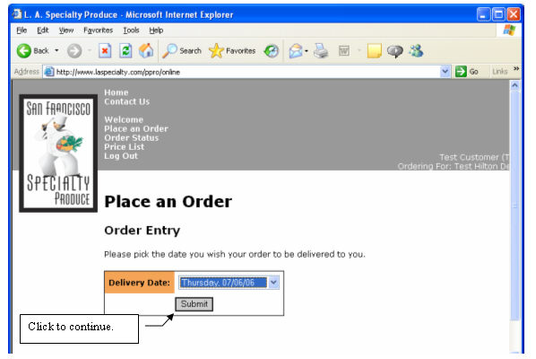536x359 pixels.
Task: Go back with the Back arrow
Action: pos(24,51)
